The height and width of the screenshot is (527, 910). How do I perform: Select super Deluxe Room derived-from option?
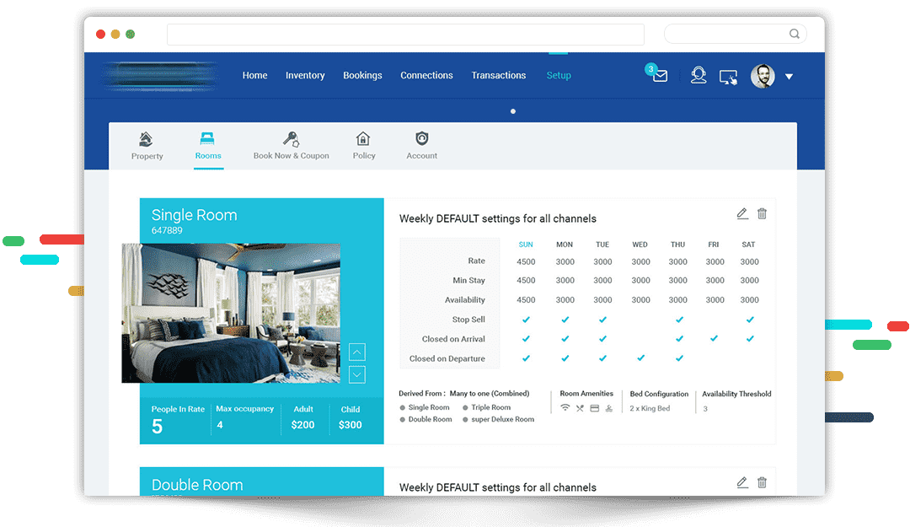498,420
